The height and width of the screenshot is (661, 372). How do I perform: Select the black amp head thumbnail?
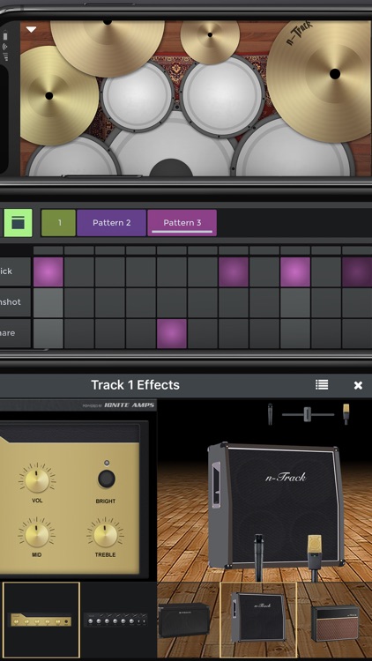pyautogui.click(x=115, y=620)
